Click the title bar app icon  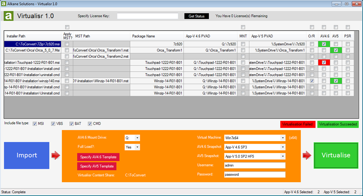click(x=4, y=4)
